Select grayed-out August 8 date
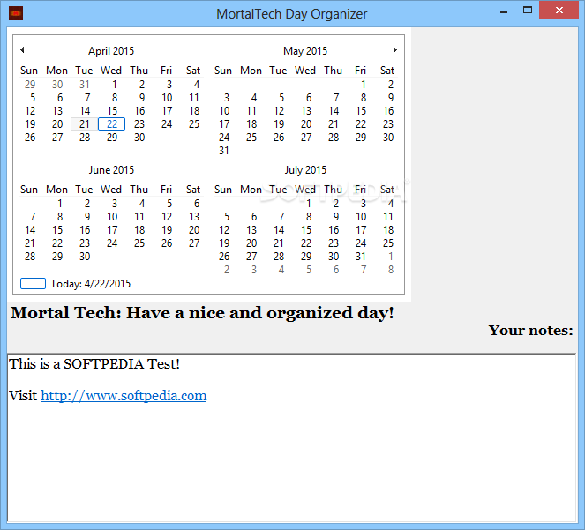585x530 pixels. click(x=391, y=270)
